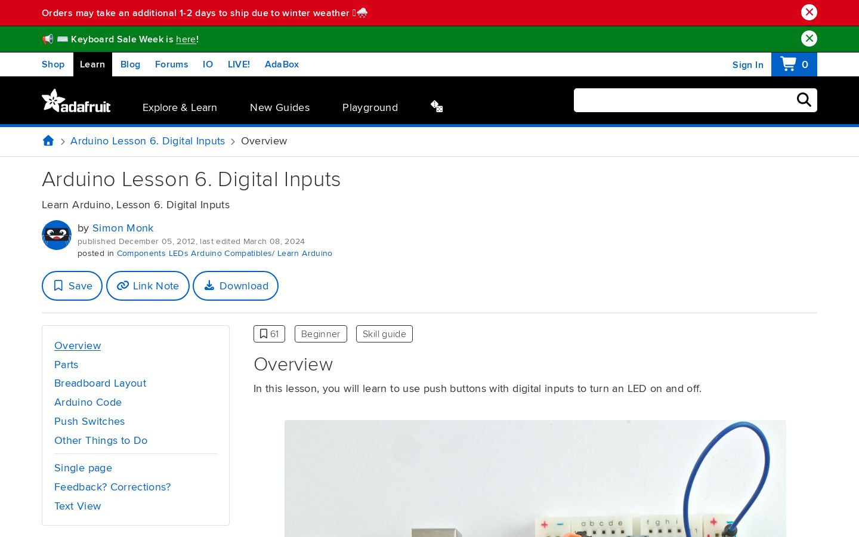This screenshot has width=859, height=537.
Task: Click the Overview breadcrumb text
Action: (264, 141)
